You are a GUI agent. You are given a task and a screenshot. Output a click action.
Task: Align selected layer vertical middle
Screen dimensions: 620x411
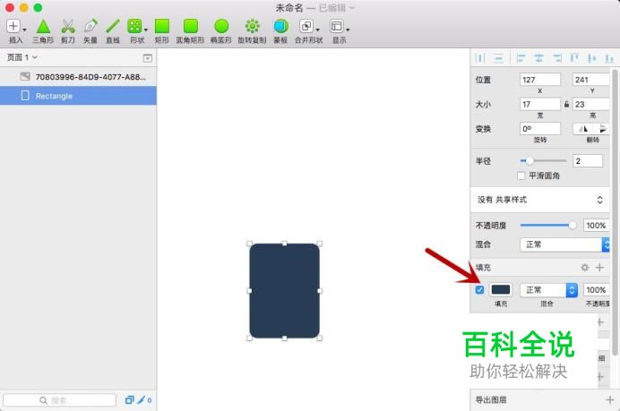point(592,58)
